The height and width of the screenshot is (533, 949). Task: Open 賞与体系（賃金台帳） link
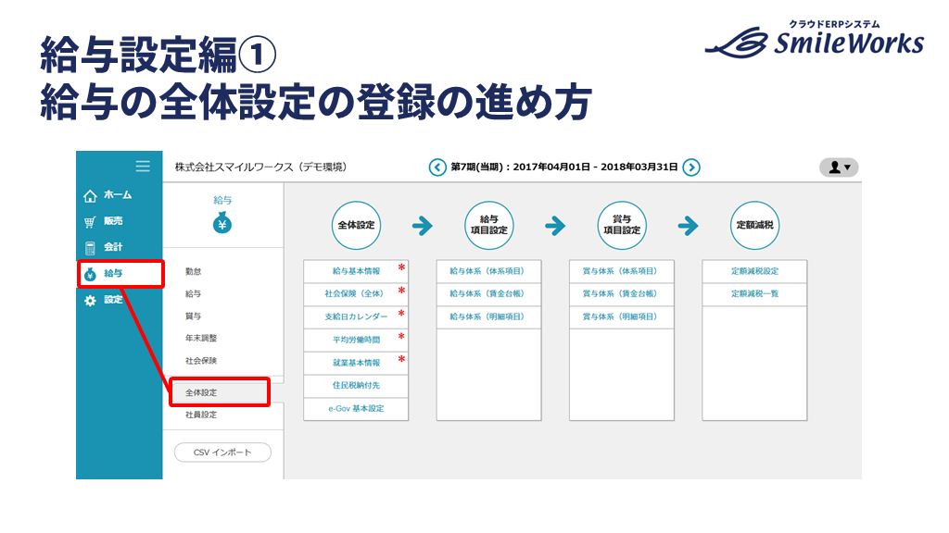[622, 293]
